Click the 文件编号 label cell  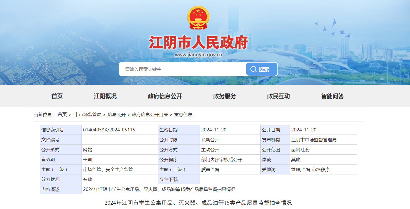point(61,140)
